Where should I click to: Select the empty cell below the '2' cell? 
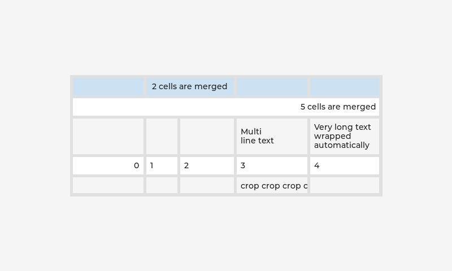(207, 185)
